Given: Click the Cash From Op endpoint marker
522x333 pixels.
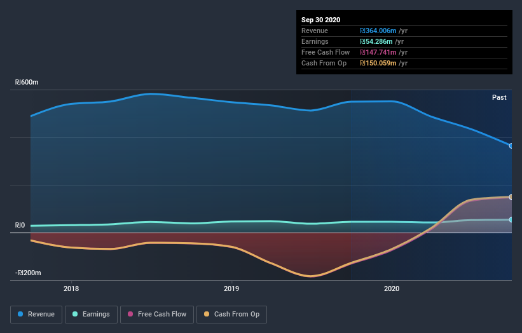Looking at the screenshot, I should tap(511, 197).
